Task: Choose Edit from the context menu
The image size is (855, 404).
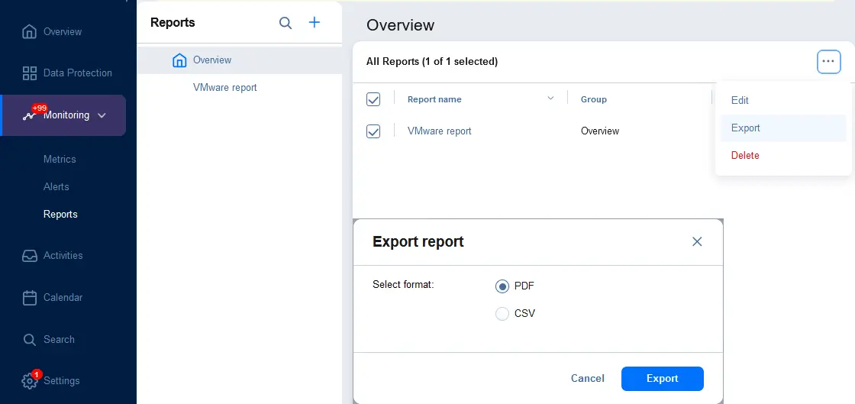Action: pyautogui.click(x=740, y=100)
